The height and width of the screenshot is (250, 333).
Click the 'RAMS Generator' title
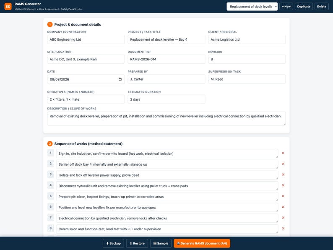[x=28, y=4]
